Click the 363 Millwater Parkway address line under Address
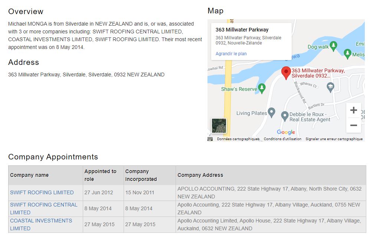Screen dimensions: 373x241 tap(86, 75)
